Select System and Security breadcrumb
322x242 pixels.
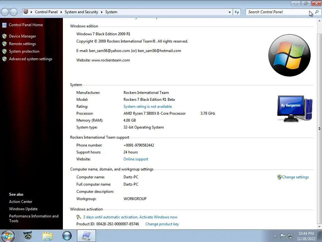(x=81, y=12)
